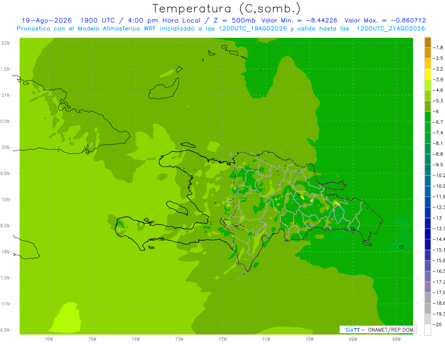This screenshot has width=445, height=344.
Task: Click the '-3.9' legend value
Action: [438, 79]
